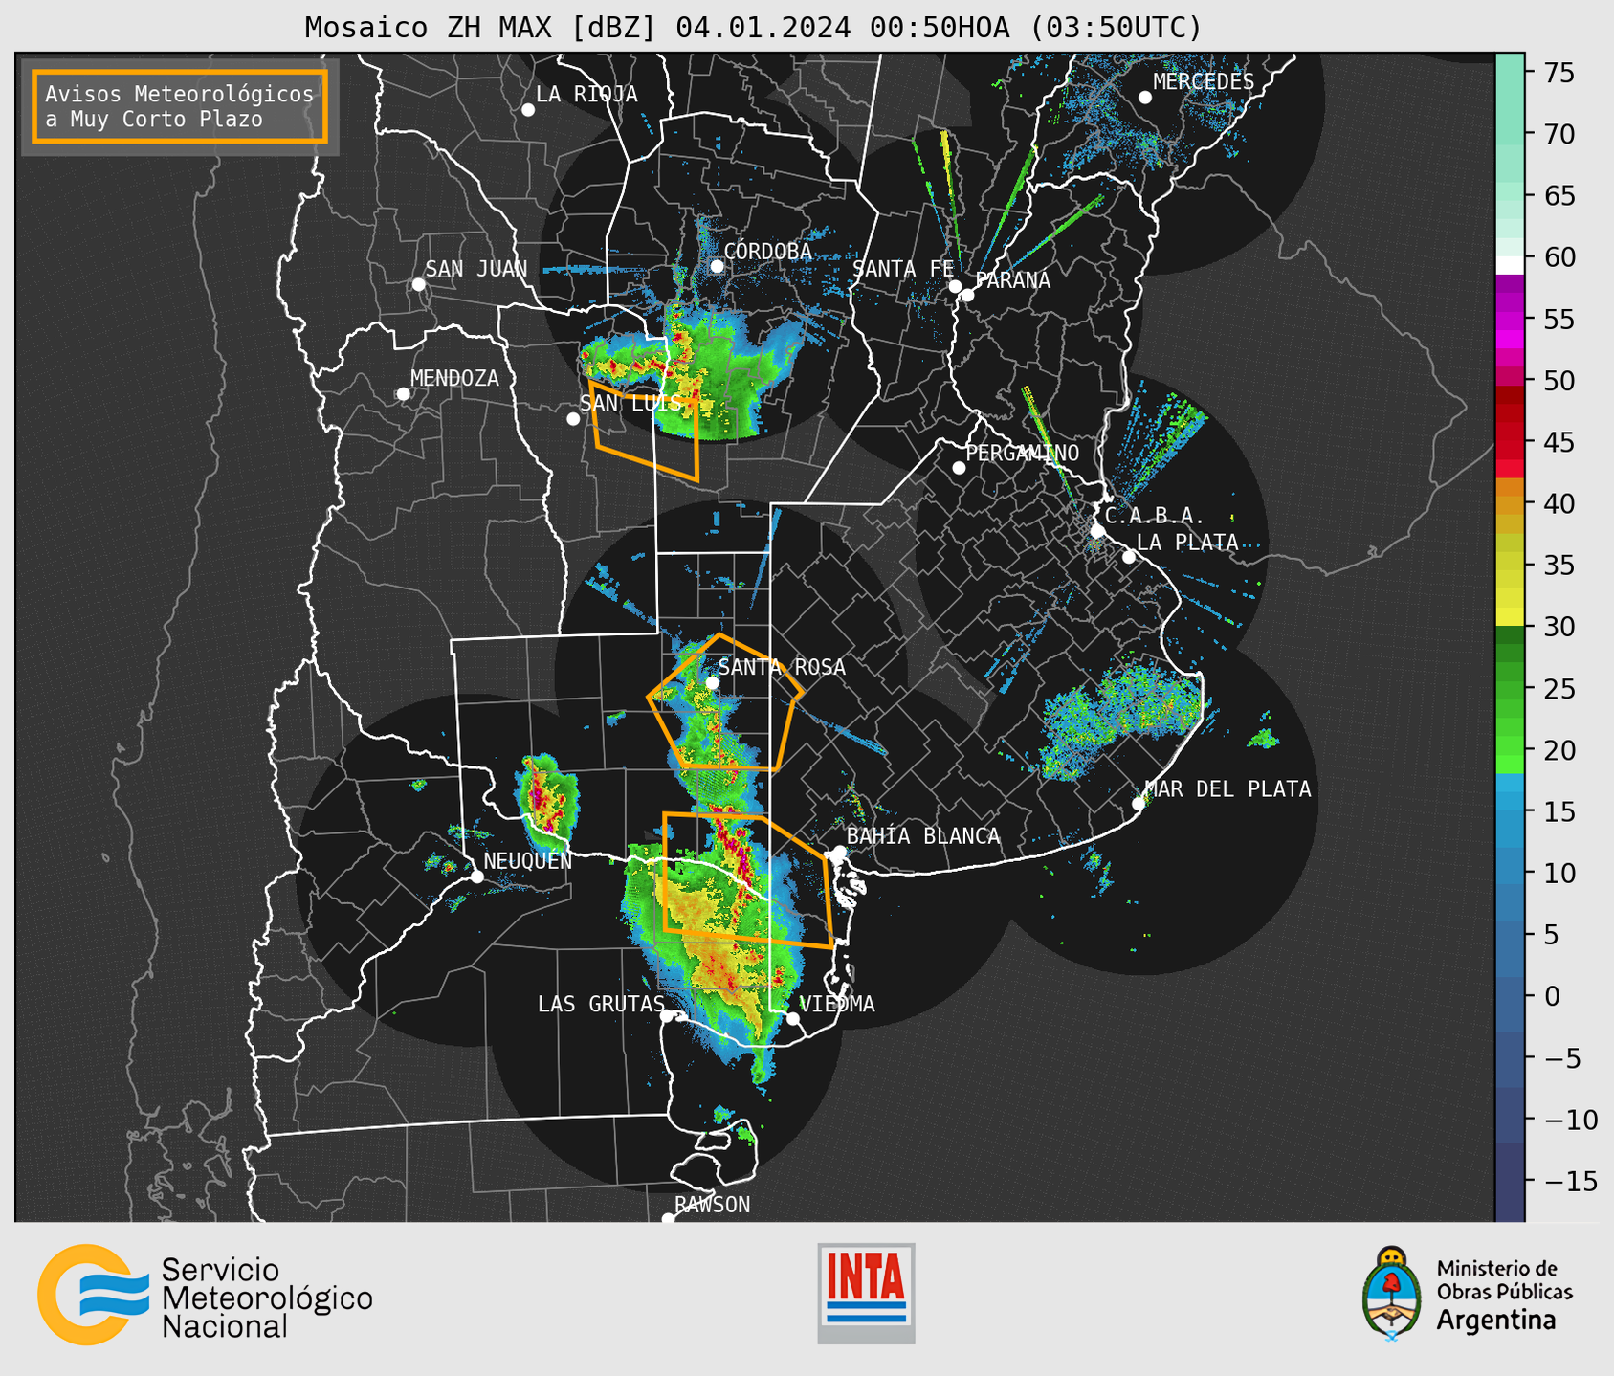Click the LA RIOJA city label
The width and height of the screenshot is (1614, 1376).
click(x=586, y=94)
